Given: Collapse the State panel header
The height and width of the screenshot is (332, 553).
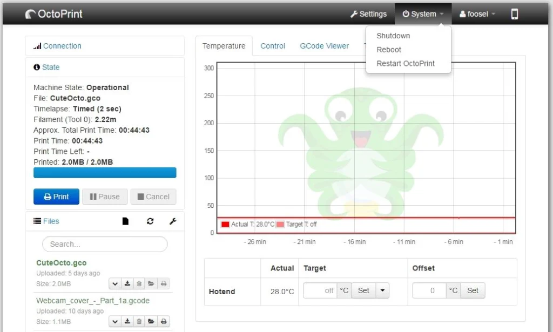Looking at the screenshot, I should click(x=51, y=67).
